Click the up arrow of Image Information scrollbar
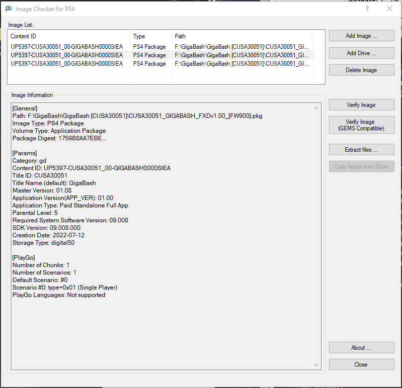Screen dimensions: 402x388 317,108
